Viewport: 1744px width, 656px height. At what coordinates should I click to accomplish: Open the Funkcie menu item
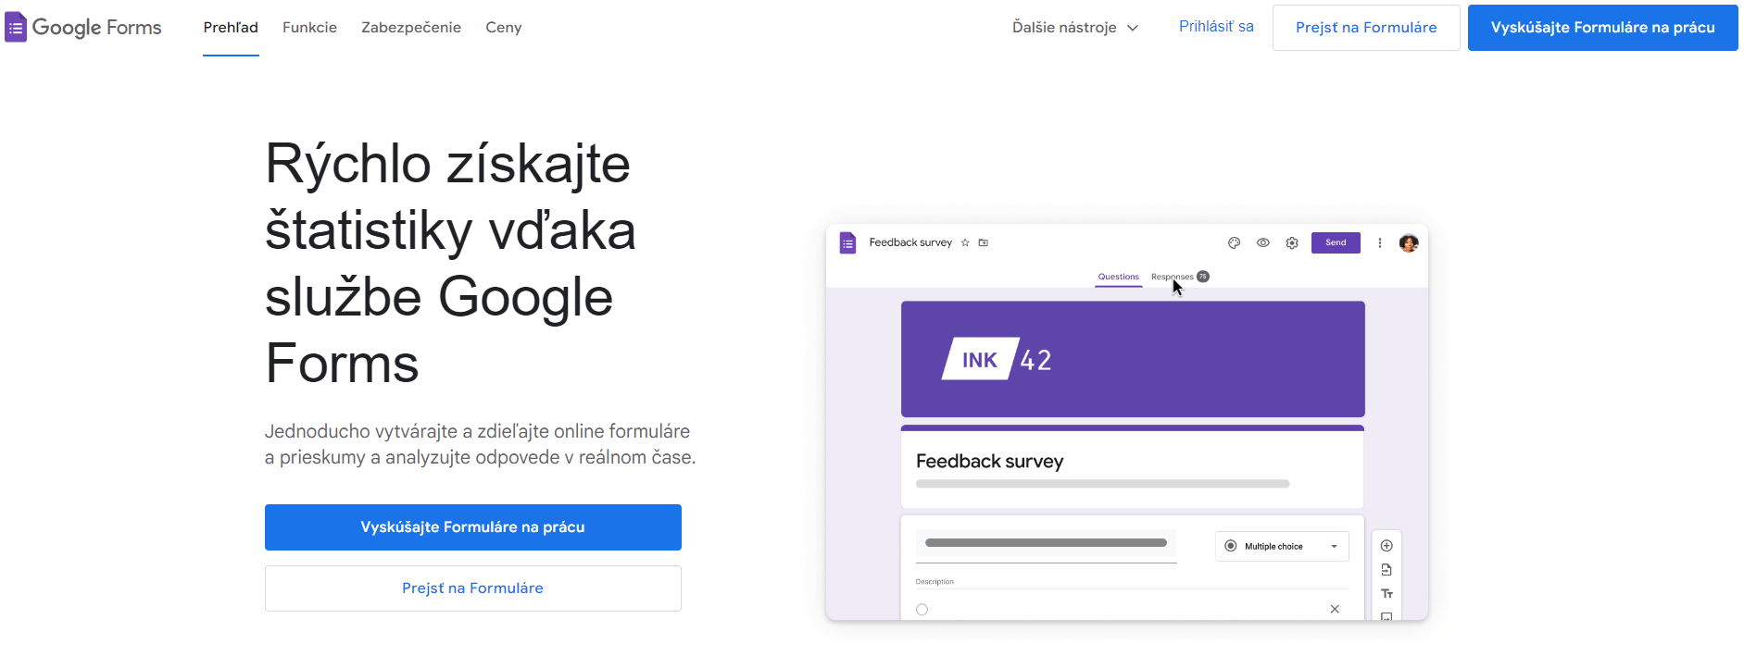(x=309, y=28)
